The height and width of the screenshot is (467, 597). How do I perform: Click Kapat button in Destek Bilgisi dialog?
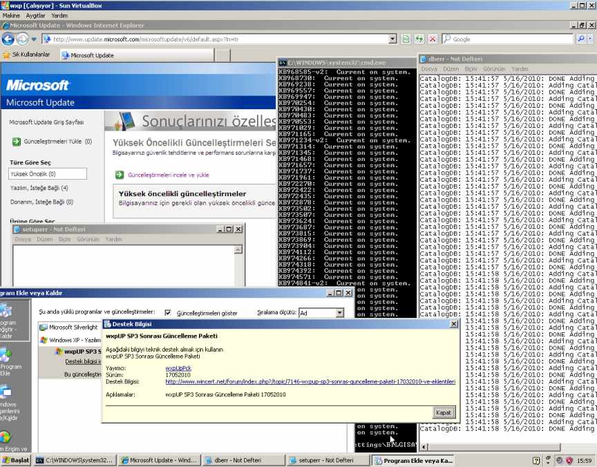(x=444, y=412)
